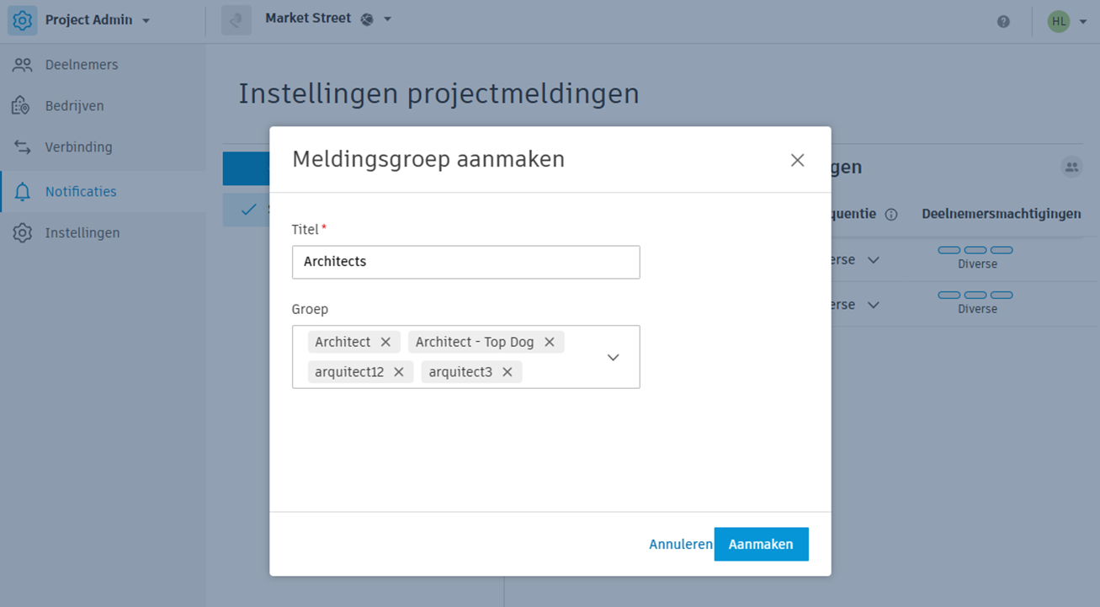This screenshot has width=1100, height=607.
Task: Open the Deelnemers people icon
Action: pos(21,64)
